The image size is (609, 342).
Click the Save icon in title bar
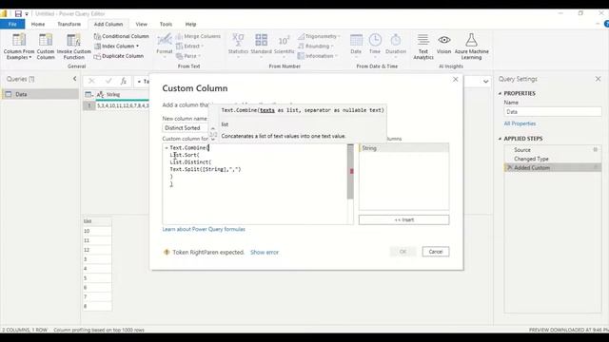[18, 14]
